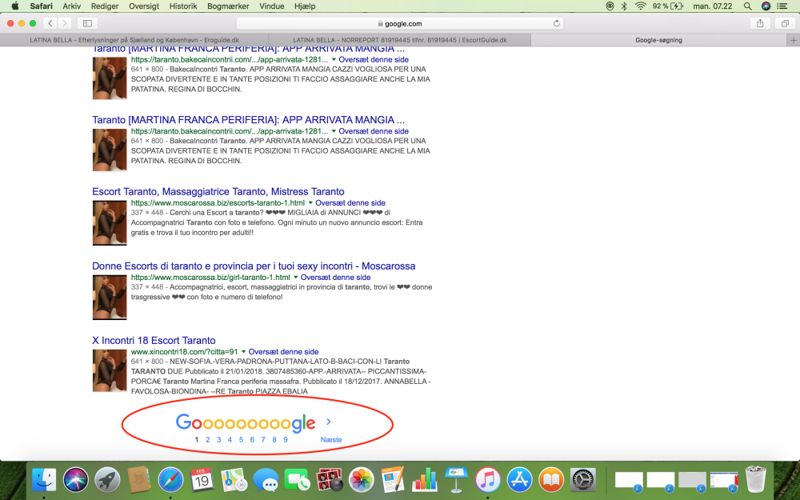Open Notification Center from the menu bar

[x=782, y=6]
